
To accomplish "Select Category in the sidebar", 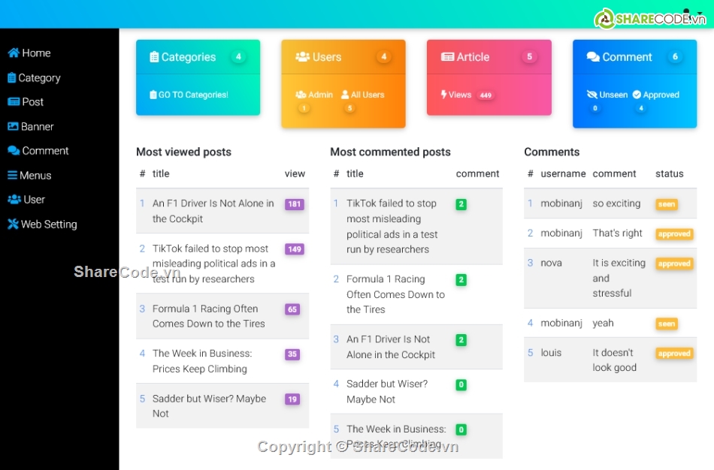I will point(34,77).
